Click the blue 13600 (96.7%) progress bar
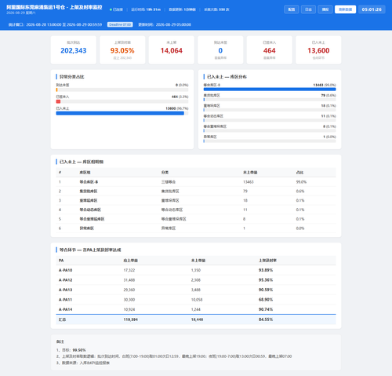The width and height of the screenshot is (392, 376). pyautogui.click(x=122, y=113)
